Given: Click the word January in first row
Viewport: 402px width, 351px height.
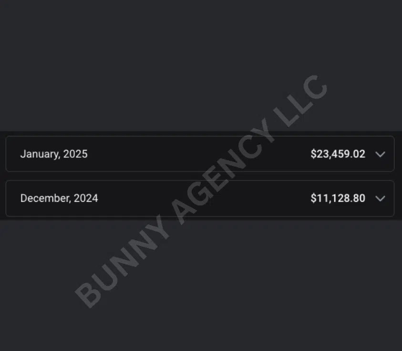Looking at the screenshot, I should tap(40, 154).
